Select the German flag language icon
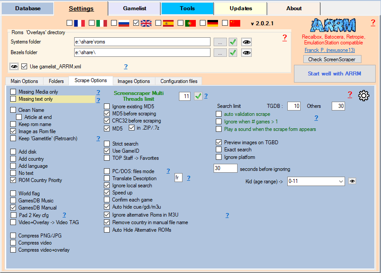 [213, 23]
